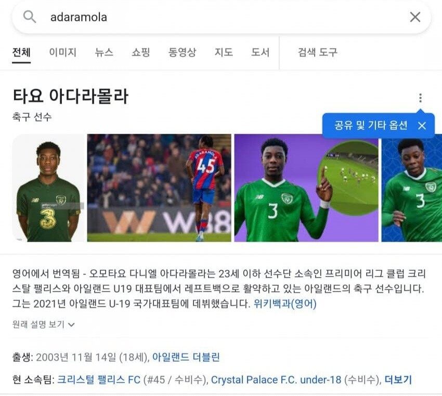Open the 위키백과(영어) link

(285, 303)
